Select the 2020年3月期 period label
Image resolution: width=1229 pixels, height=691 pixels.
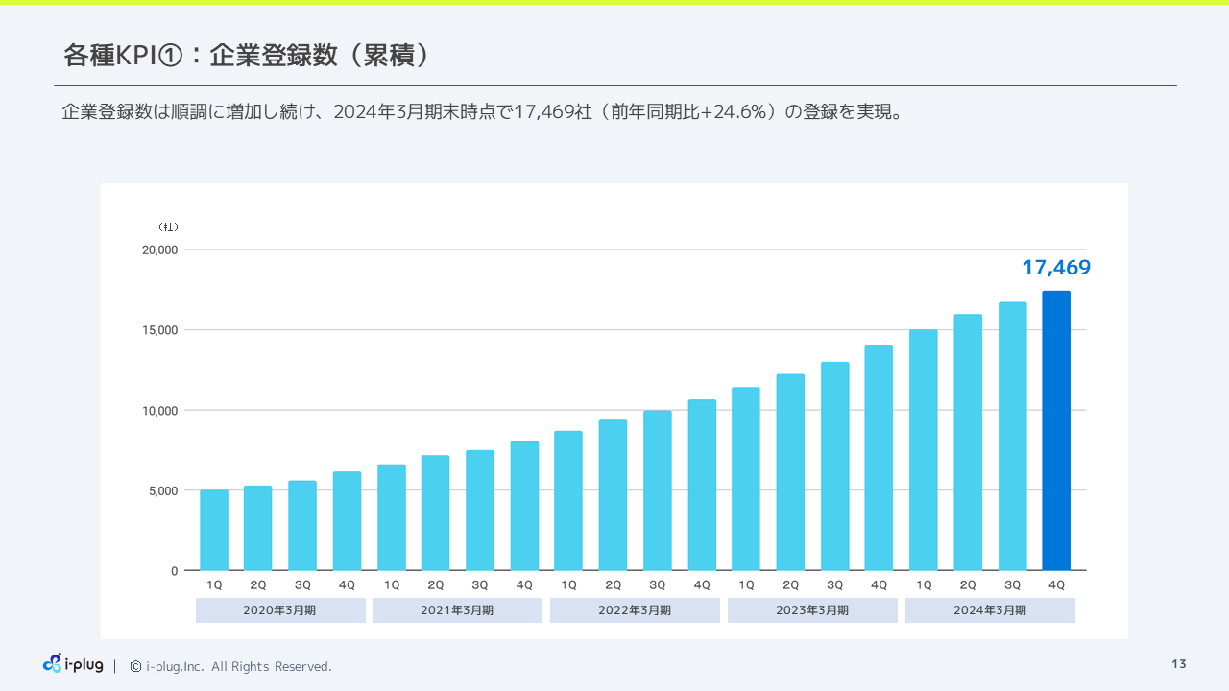(279, 610)
